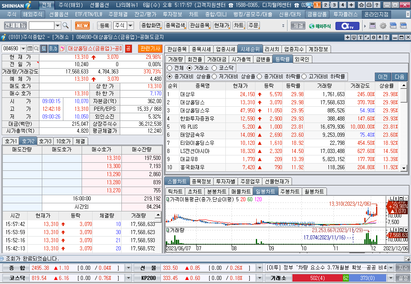Open the memo note icon beside B,b
This screenshot has height=284, width=411.
coord(62,48)
